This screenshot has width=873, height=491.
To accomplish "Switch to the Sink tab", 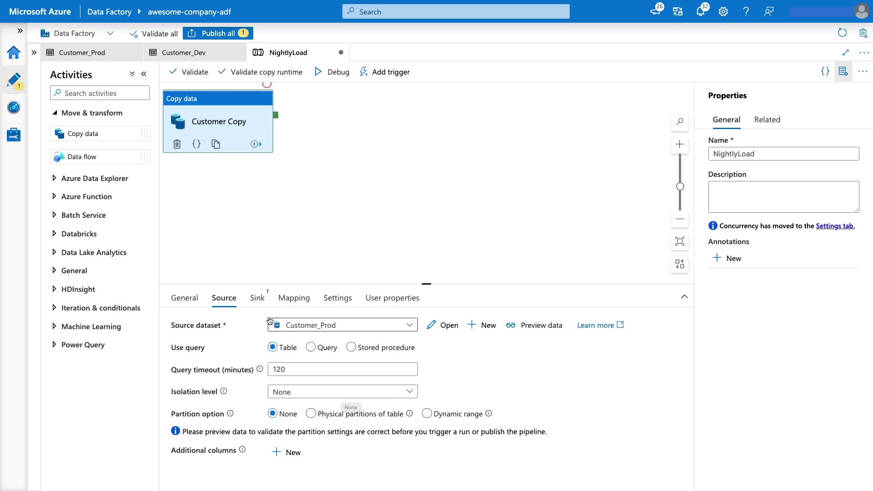I will (x=257, y=298).
